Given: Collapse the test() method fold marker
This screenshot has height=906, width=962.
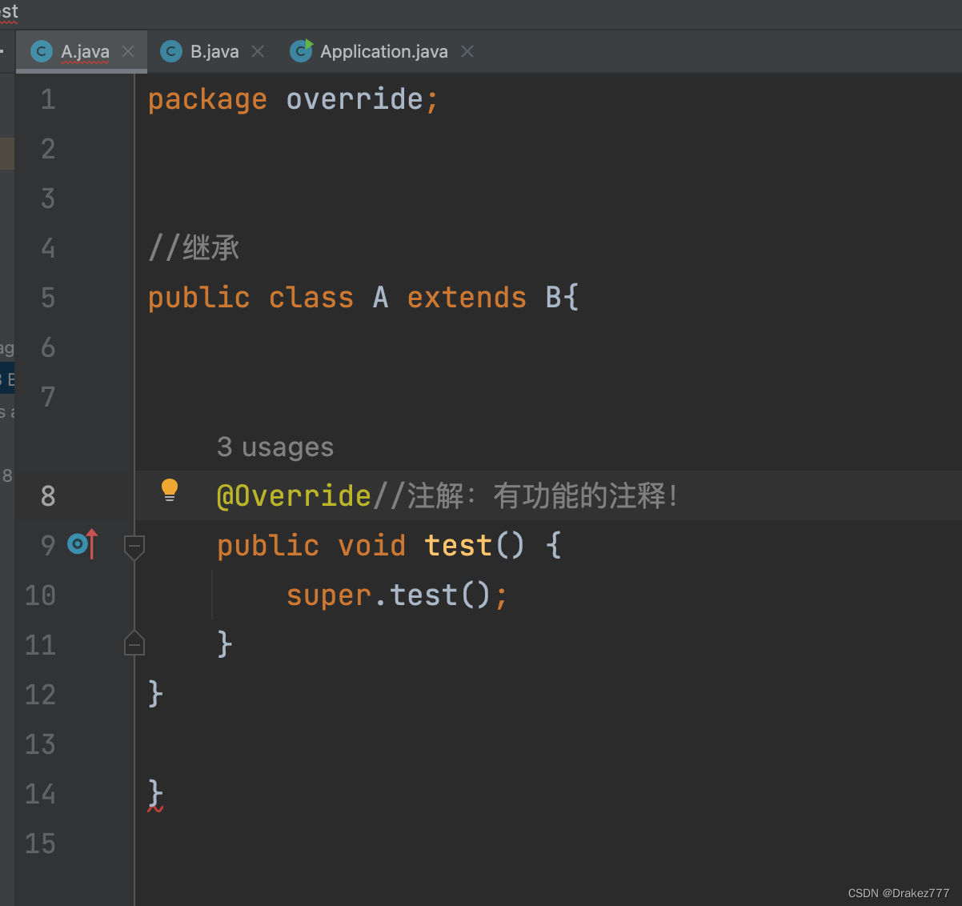Looking at the screenshot, I should point(134,547).
